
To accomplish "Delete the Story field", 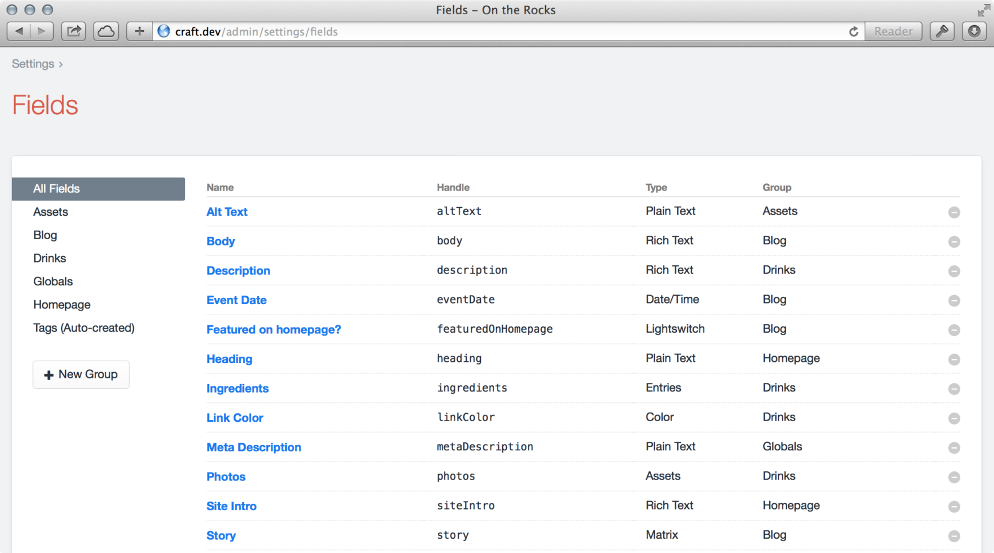I will pos(954,536).
